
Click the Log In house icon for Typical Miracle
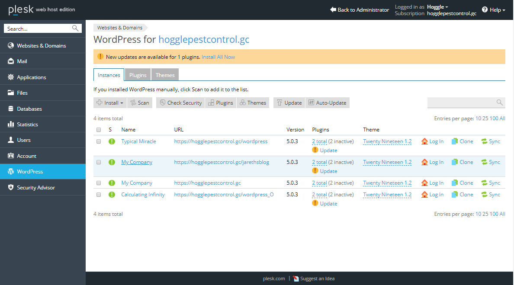(x=424, y=141)
